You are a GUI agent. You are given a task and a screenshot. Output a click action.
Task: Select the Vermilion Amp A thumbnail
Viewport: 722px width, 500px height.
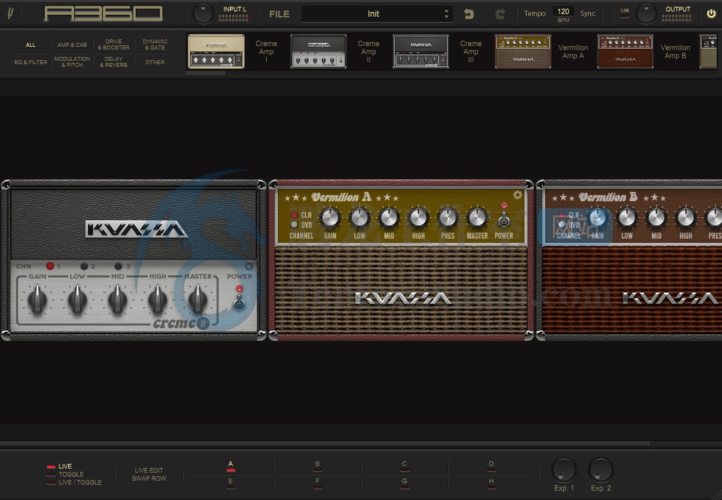[x=523, y=51]
